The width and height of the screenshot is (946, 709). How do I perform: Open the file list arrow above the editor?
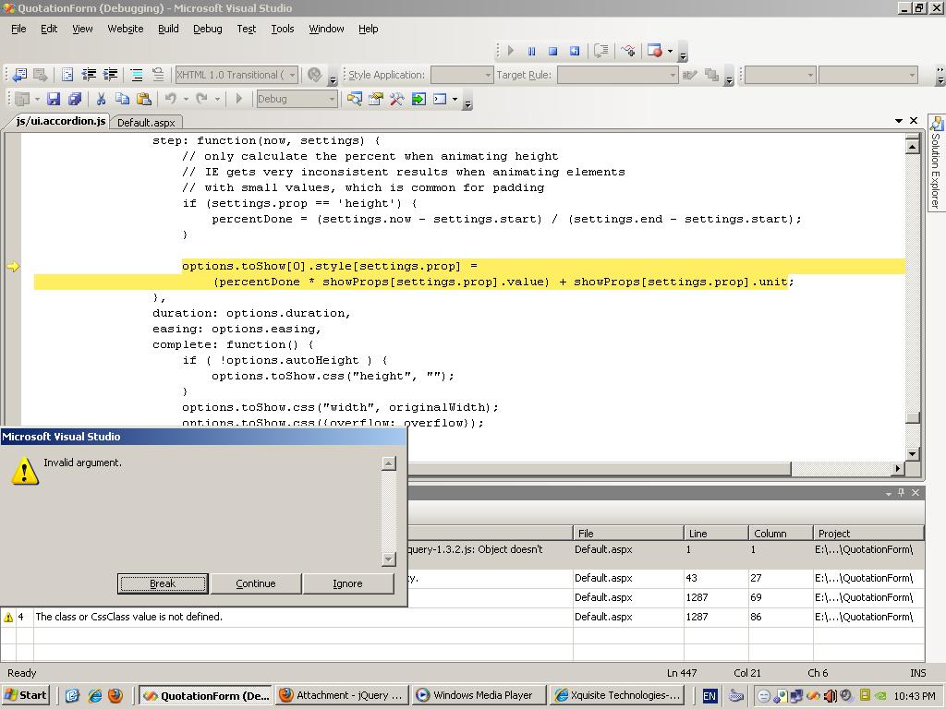(898, 121)
